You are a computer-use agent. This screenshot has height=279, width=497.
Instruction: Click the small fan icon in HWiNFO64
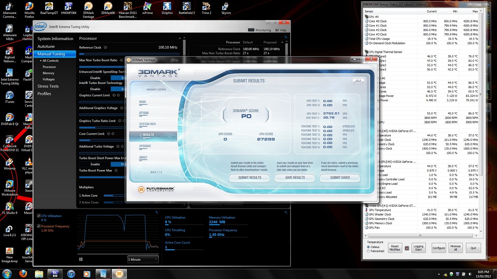[x=407, y=248]
